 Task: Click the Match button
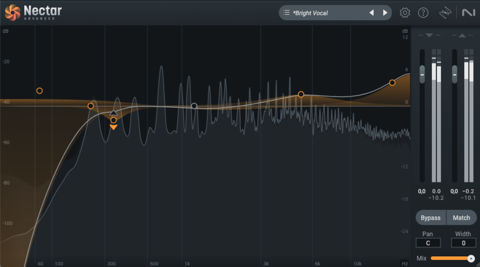click(x=462, y=218)
